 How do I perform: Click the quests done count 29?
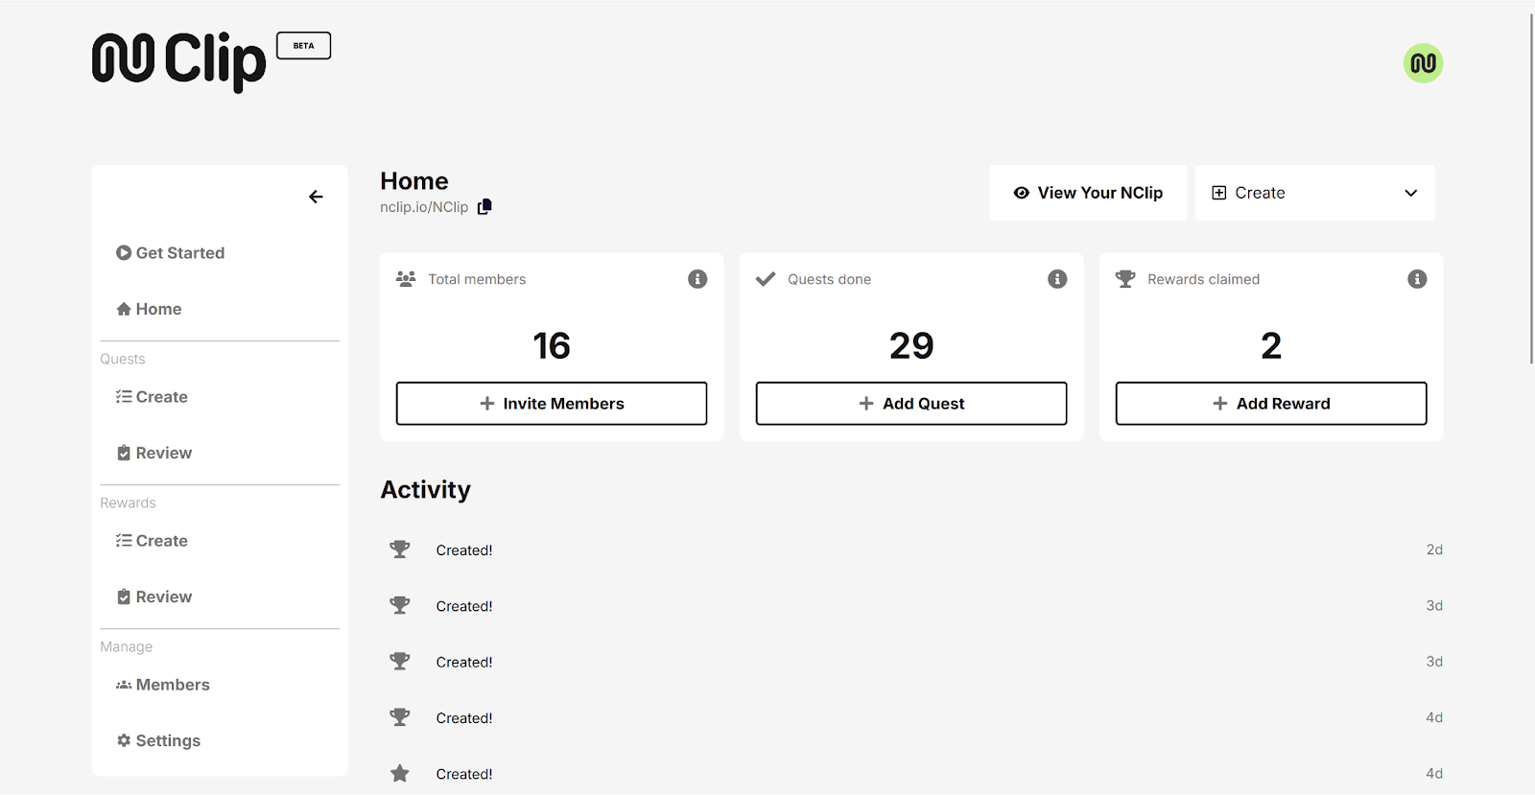click(911, 345)
